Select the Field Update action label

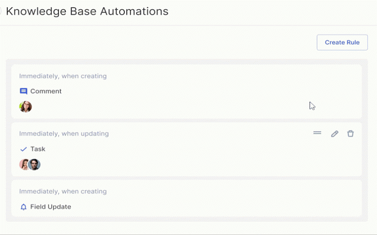tap(51, 207)
